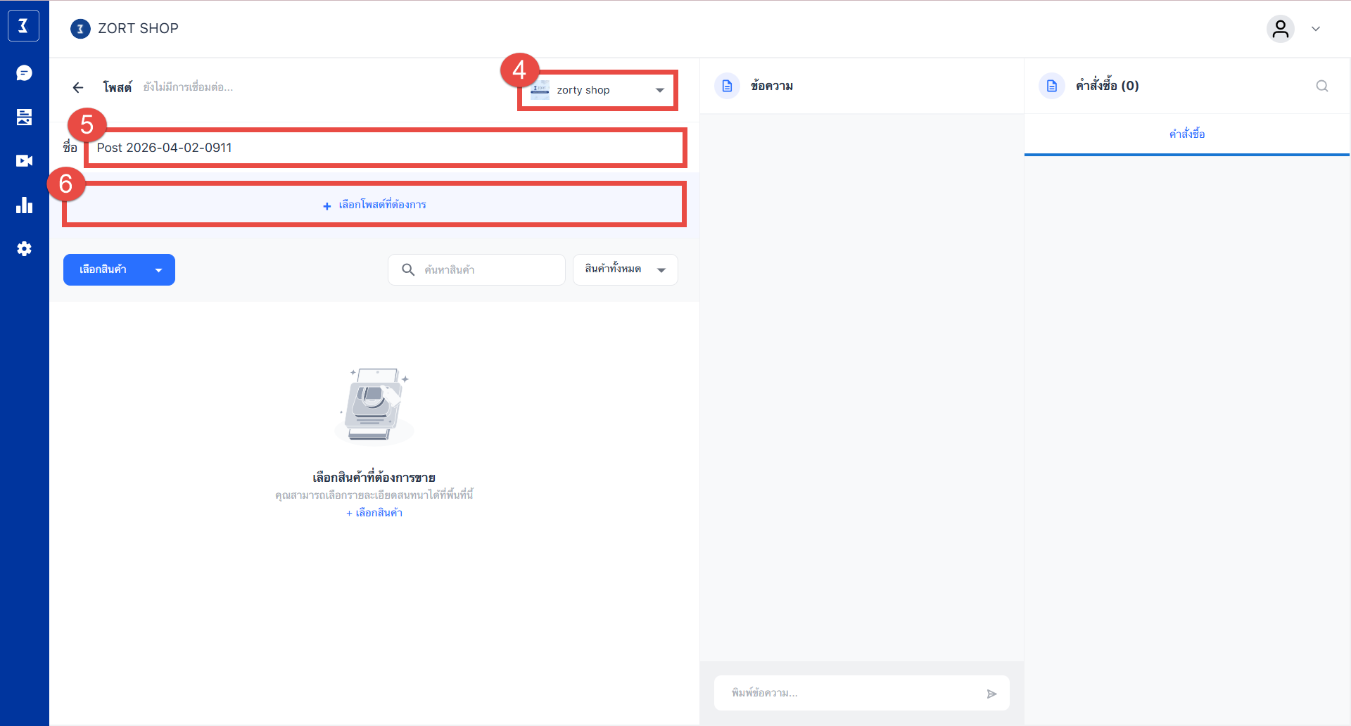The image size is (1351, 726).
Task: Click + เลือกโพสต์ที่ต้องการ button
Action: pos(374,205)
